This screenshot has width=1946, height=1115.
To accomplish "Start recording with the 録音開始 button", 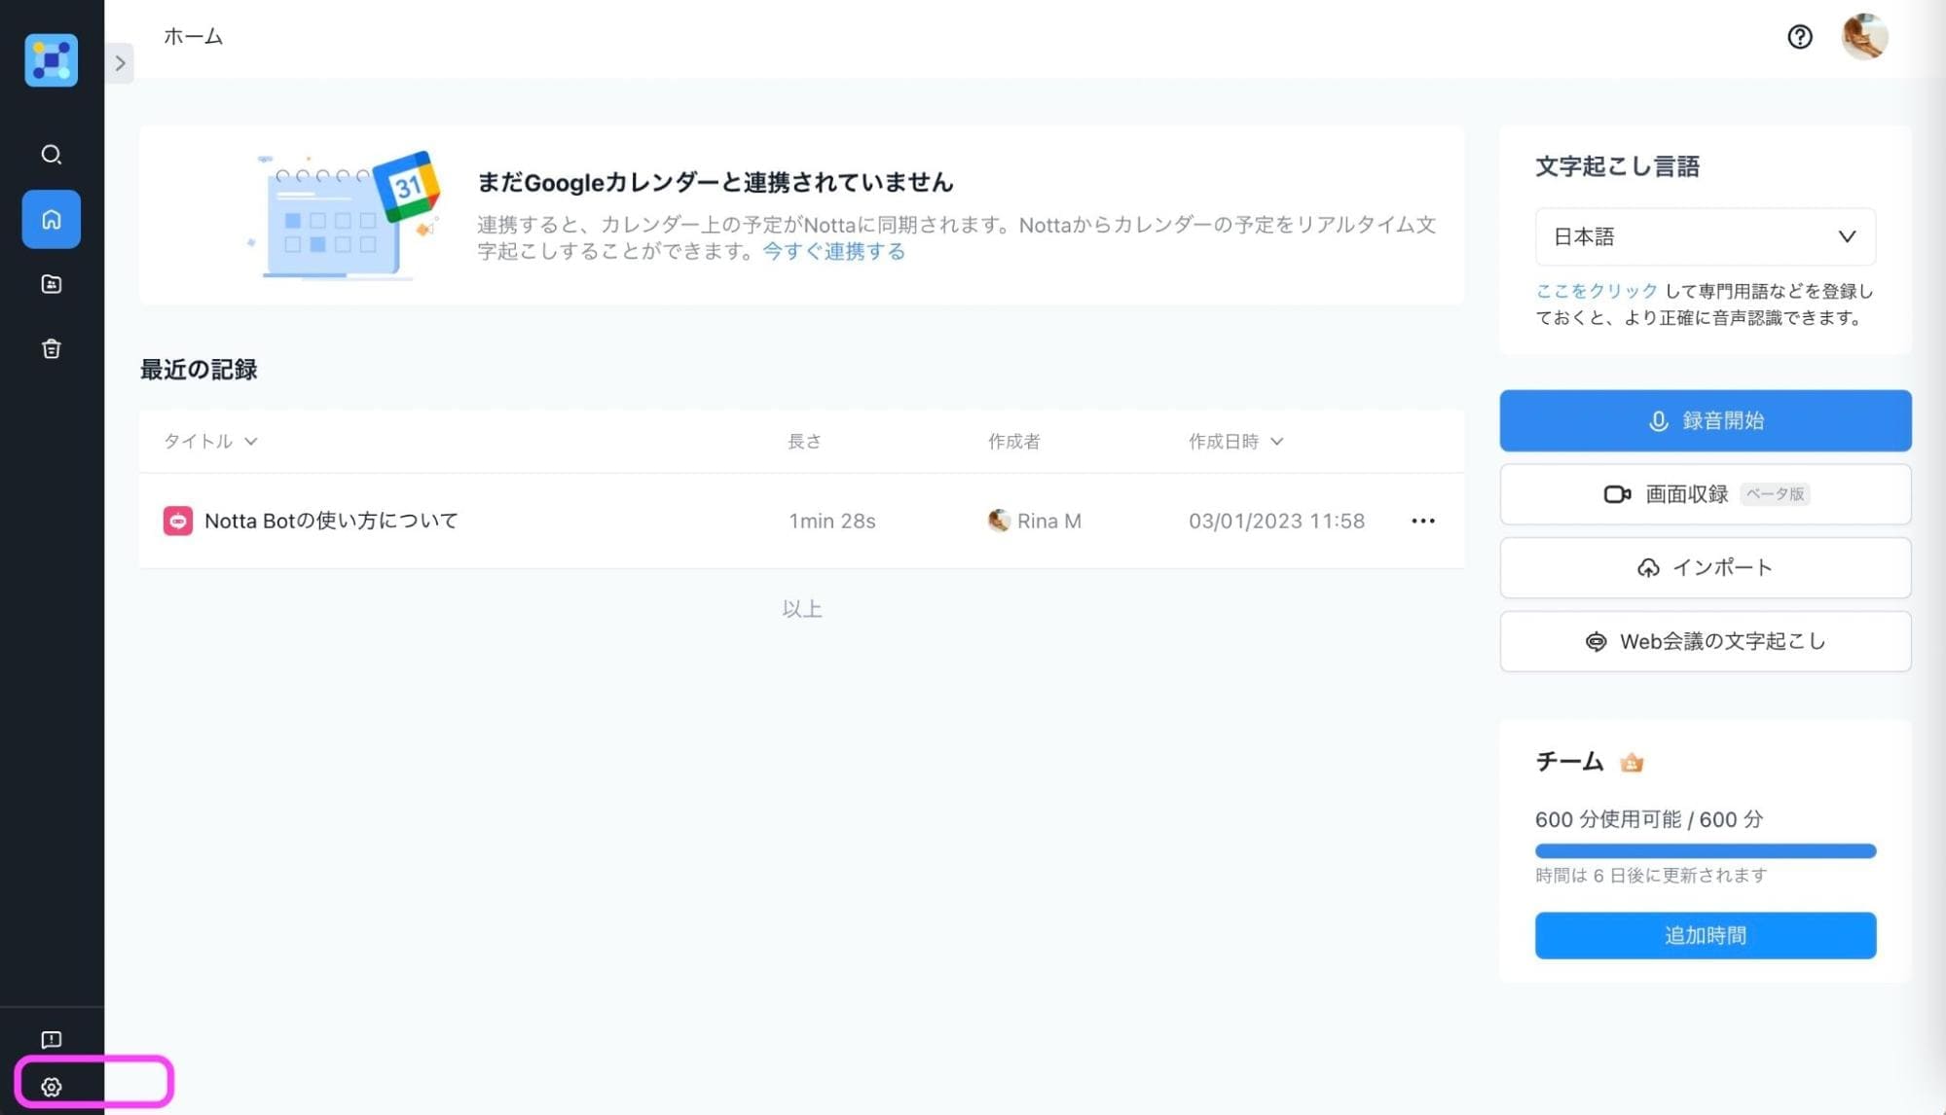I will (1705, 420).
